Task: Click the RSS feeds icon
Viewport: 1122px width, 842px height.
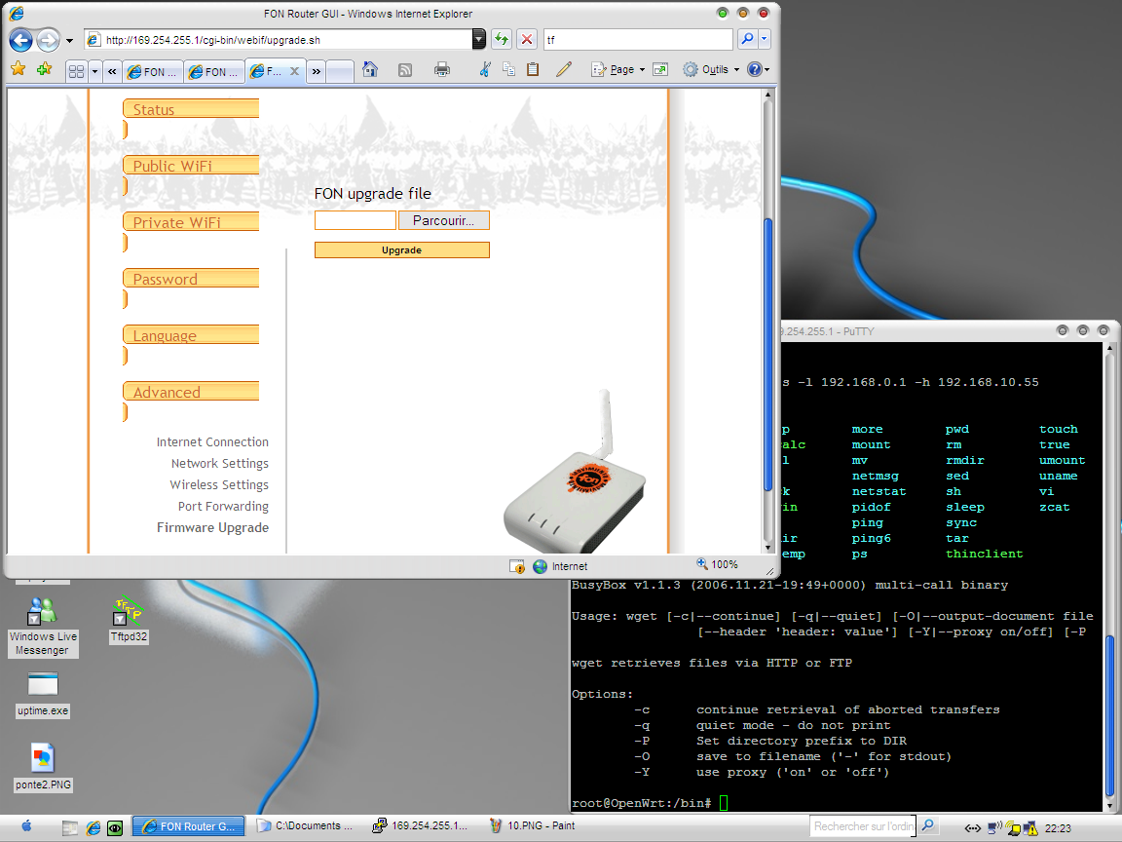Action: (405, 69)
